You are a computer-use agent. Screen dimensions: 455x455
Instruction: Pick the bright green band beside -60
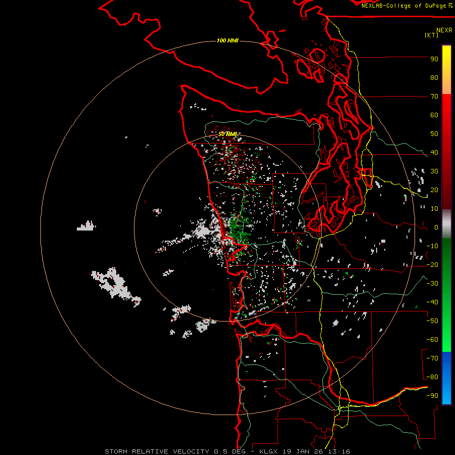coord(446,340)
